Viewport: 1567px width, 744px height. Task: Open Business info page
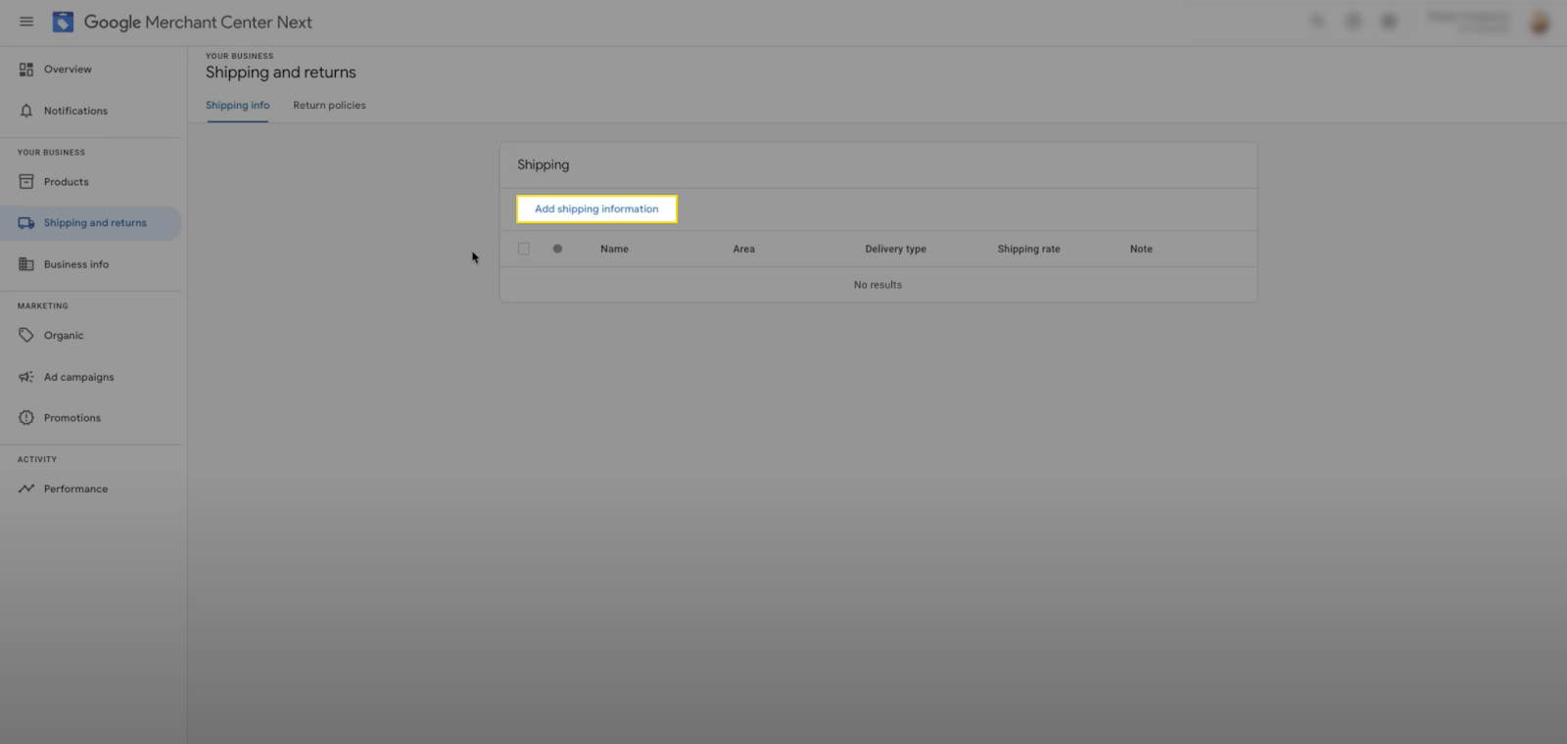click(x=75, y=264)
